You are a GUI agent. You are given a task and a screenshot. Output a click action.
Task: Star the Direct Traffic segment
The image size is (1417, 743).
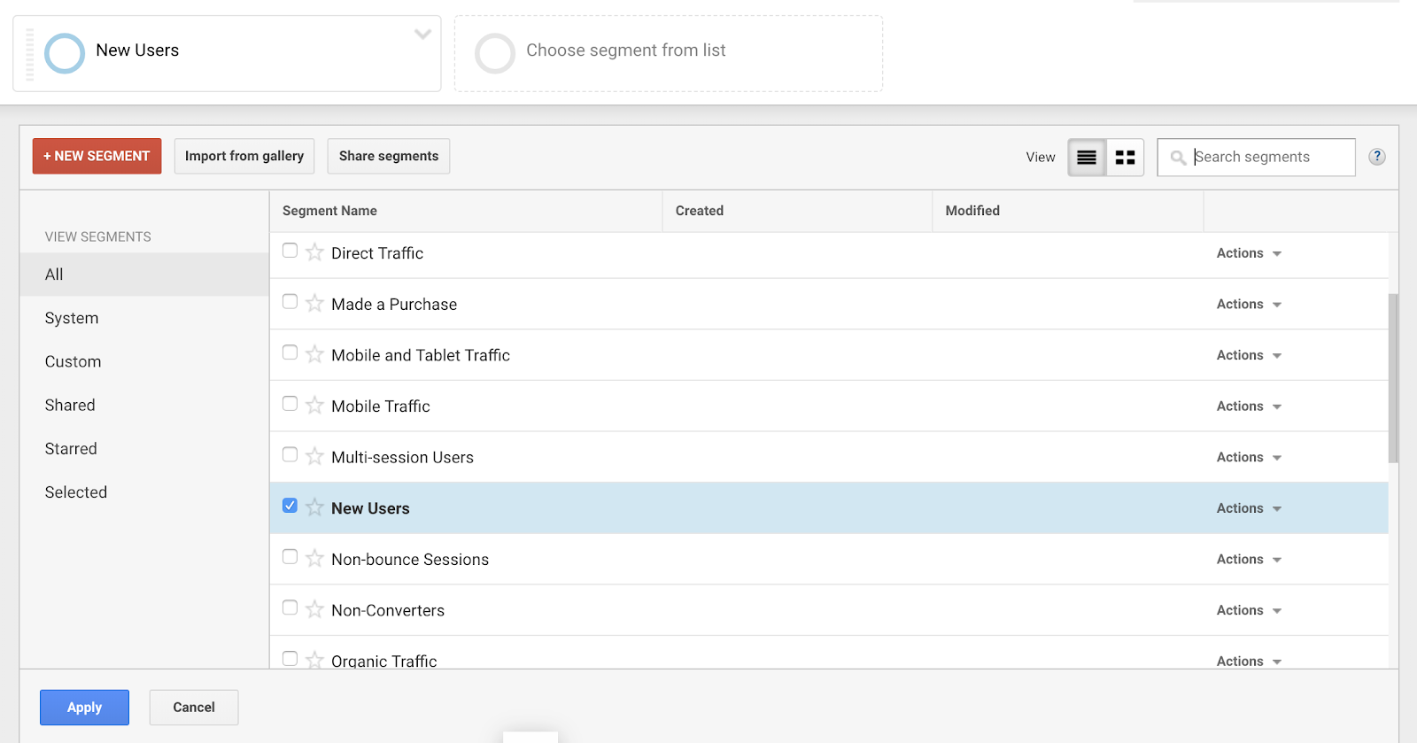[314, 252]
